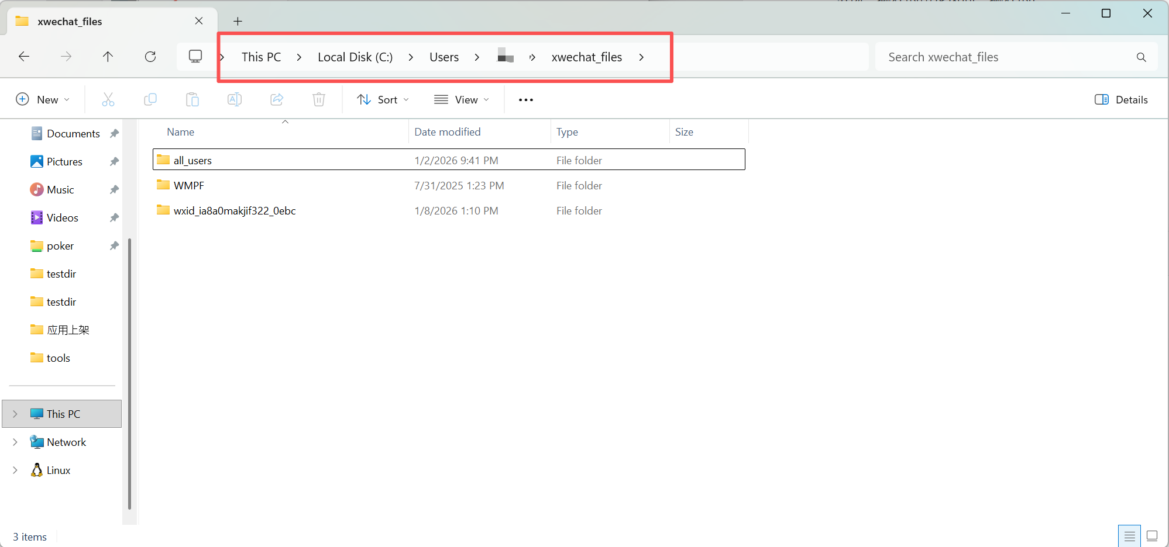Switch to large thumbnails view in status bar
This screenshot has width=1169, height=547.
click(x=1152, y=536)
